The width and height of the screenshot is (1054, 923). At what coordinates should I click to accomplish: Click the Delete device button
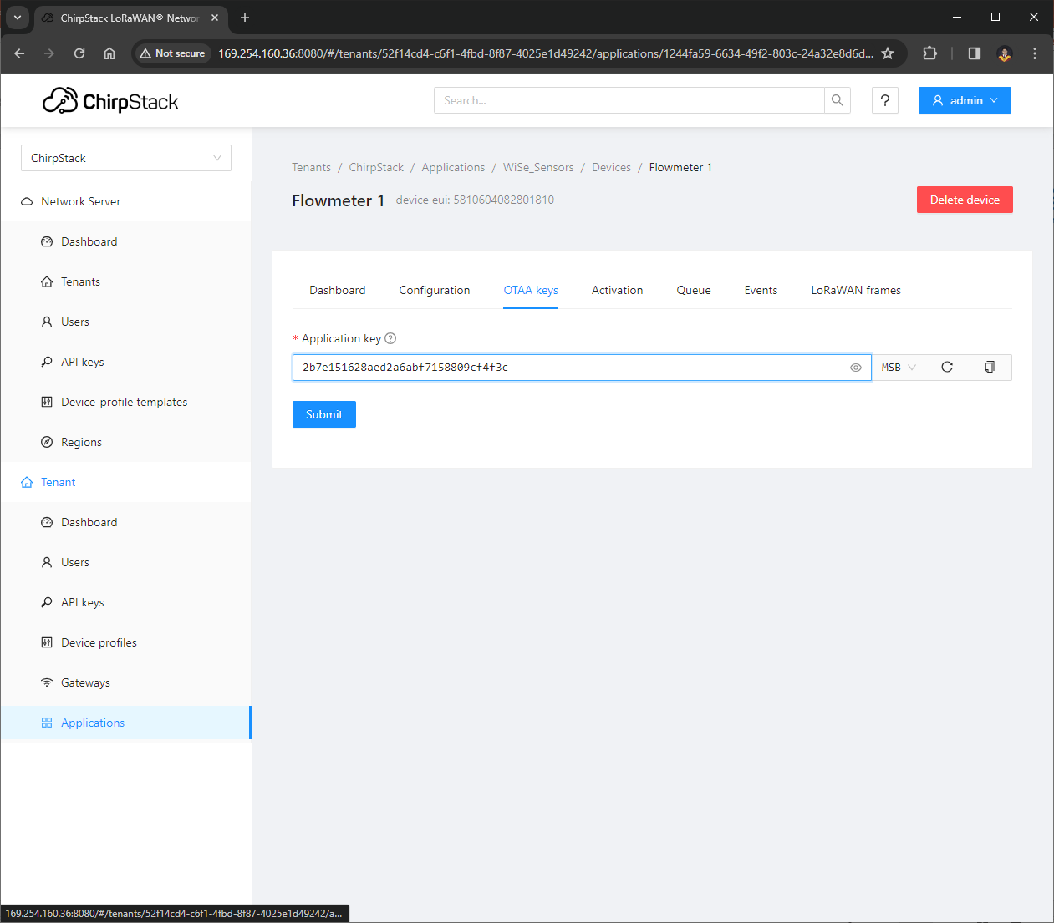[964, 200]
